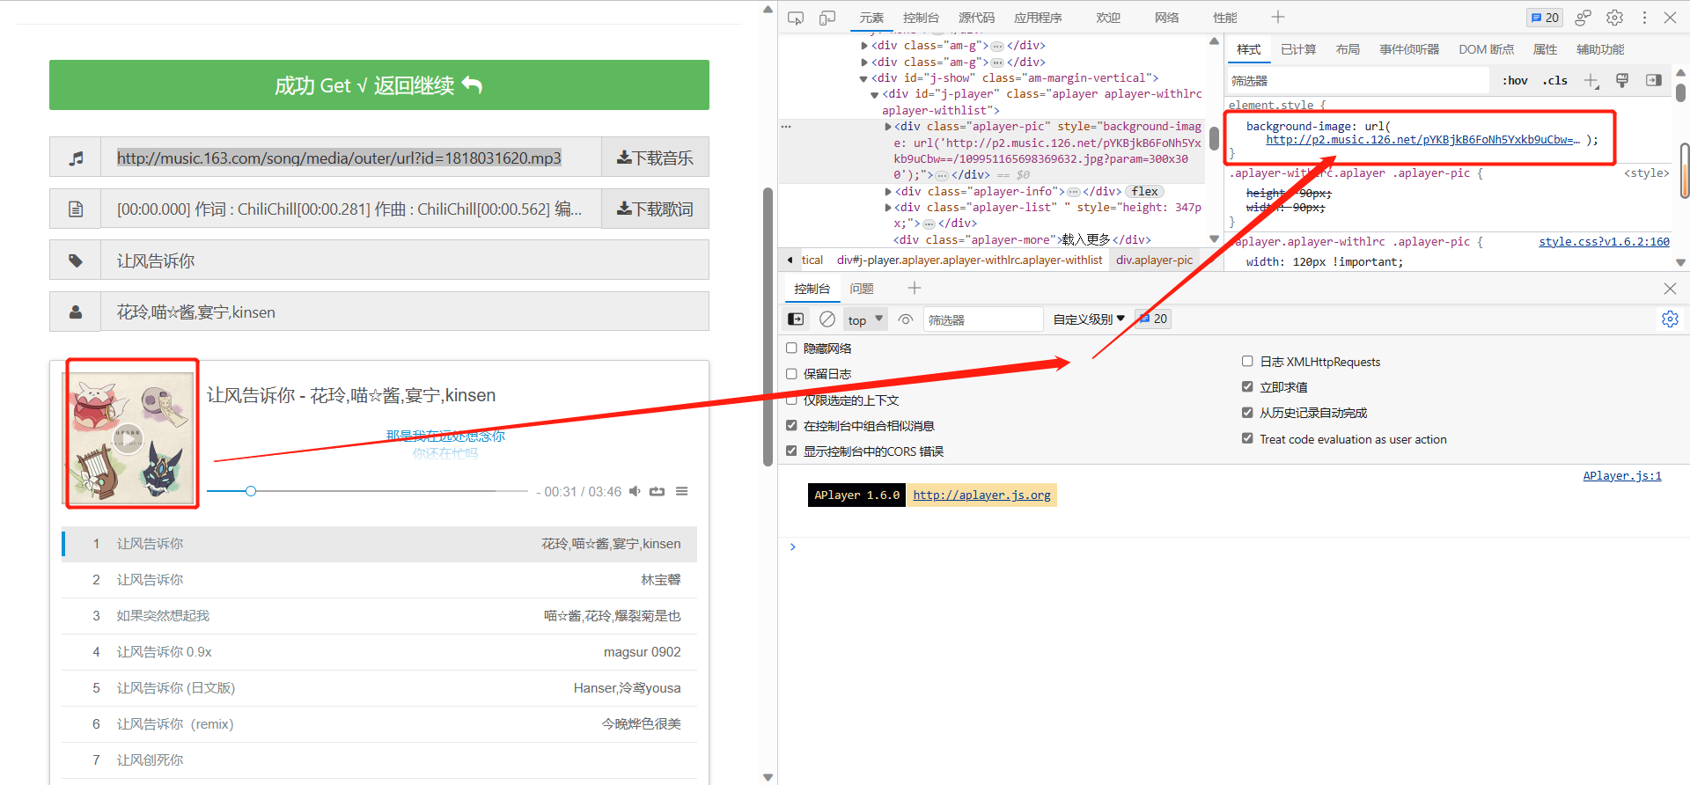
Task: Close the console drawer
Action: click(1670, 289)
